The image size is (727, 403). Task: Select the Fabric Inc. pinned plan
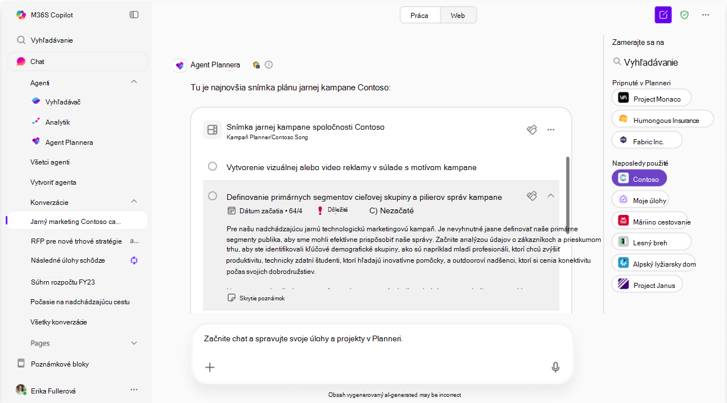click(647, 140)
